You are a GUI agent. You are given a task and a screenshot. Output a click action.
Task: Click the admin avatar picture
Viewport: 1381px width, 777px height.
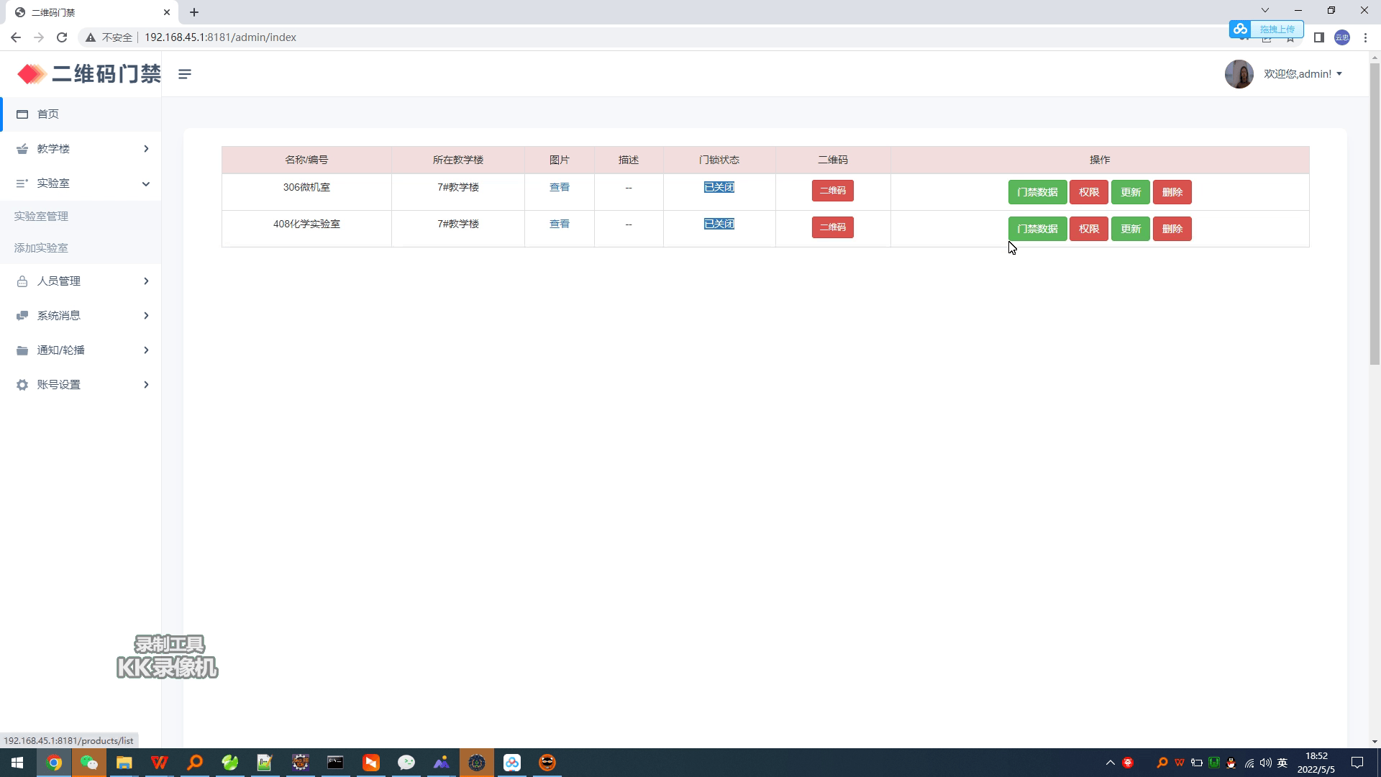[1239, 74]
